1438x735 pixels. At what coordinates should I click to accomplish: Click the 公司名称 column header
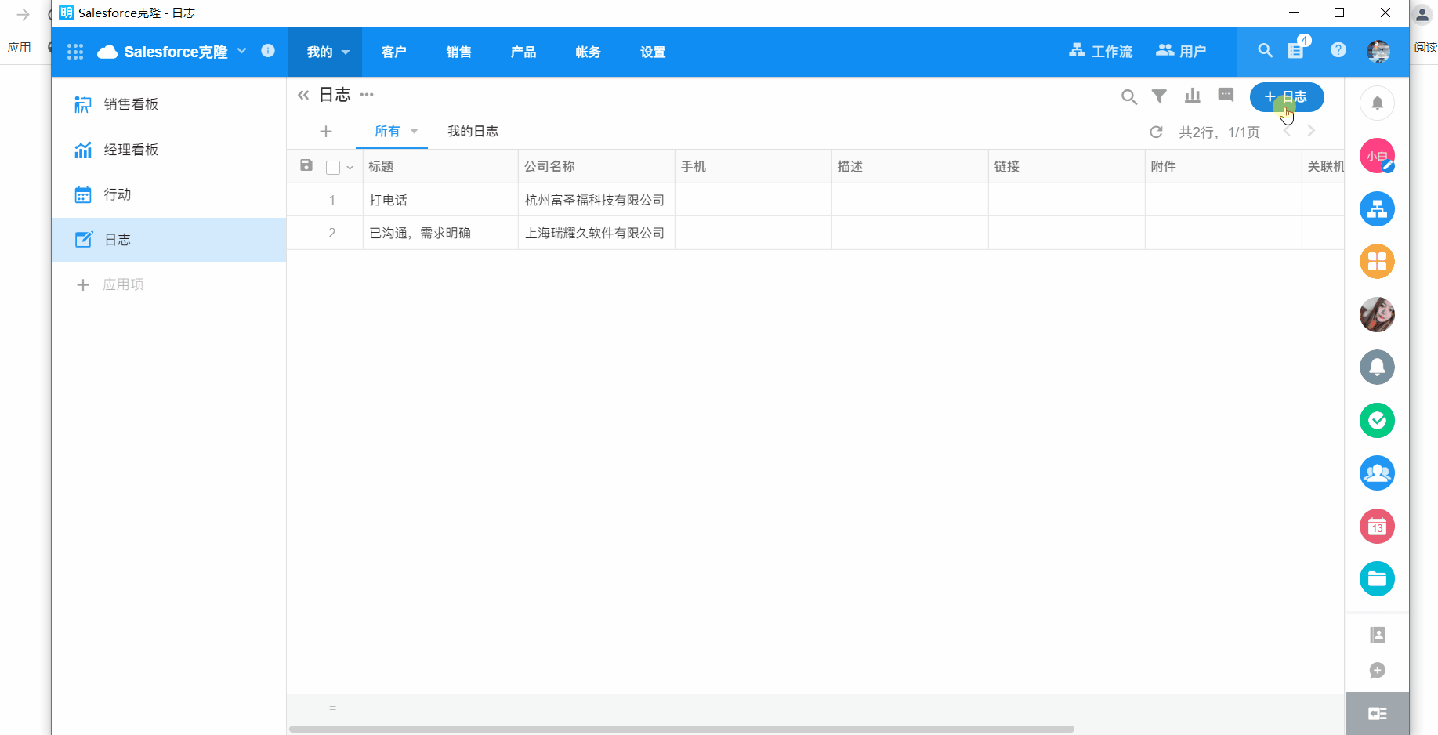[597, 166]
